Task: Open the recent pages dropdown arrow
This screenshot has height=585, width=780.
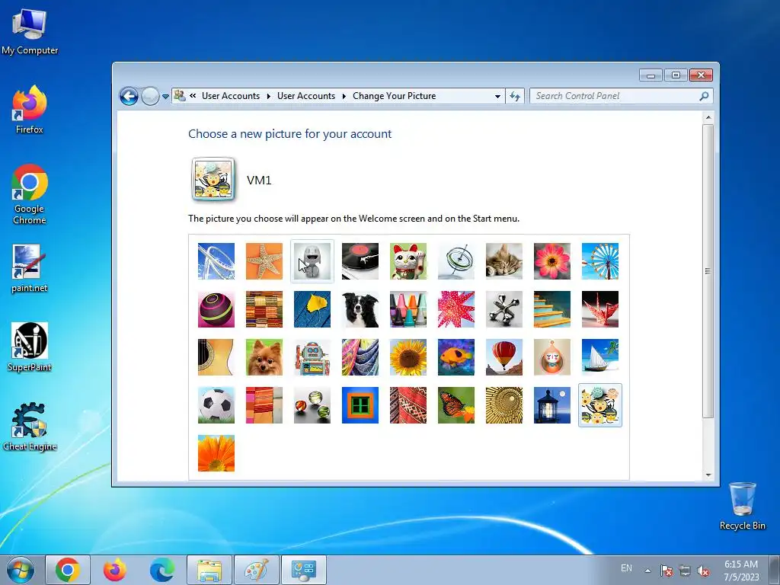Action: coord(165,97)
